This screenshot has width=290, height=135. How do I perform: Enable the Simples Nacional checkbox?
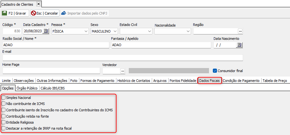pos(3,98)
